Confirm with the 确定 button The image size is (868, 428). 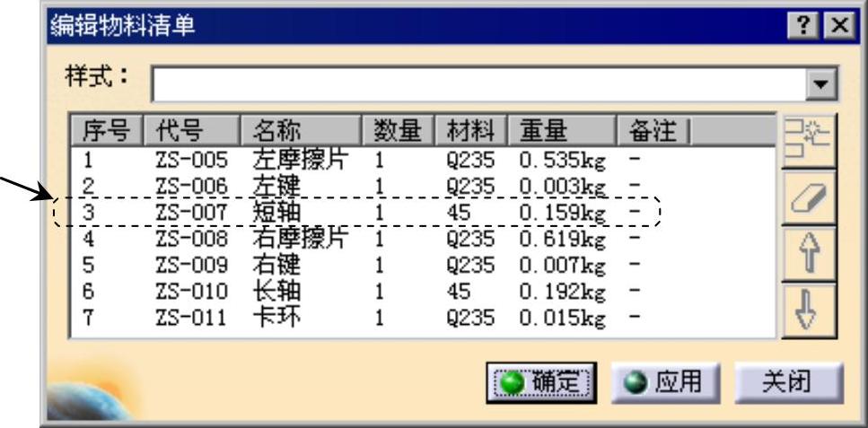point(541,382)
